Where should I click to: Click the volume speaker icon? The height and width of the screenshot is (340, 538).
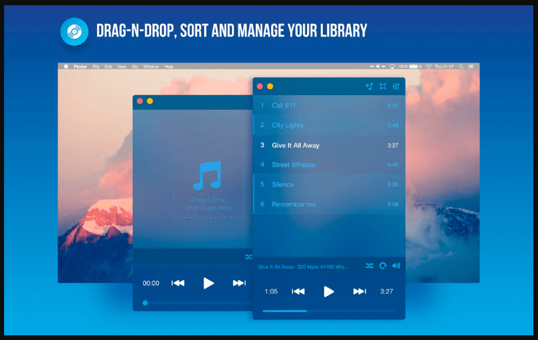(x=396, y=266)
